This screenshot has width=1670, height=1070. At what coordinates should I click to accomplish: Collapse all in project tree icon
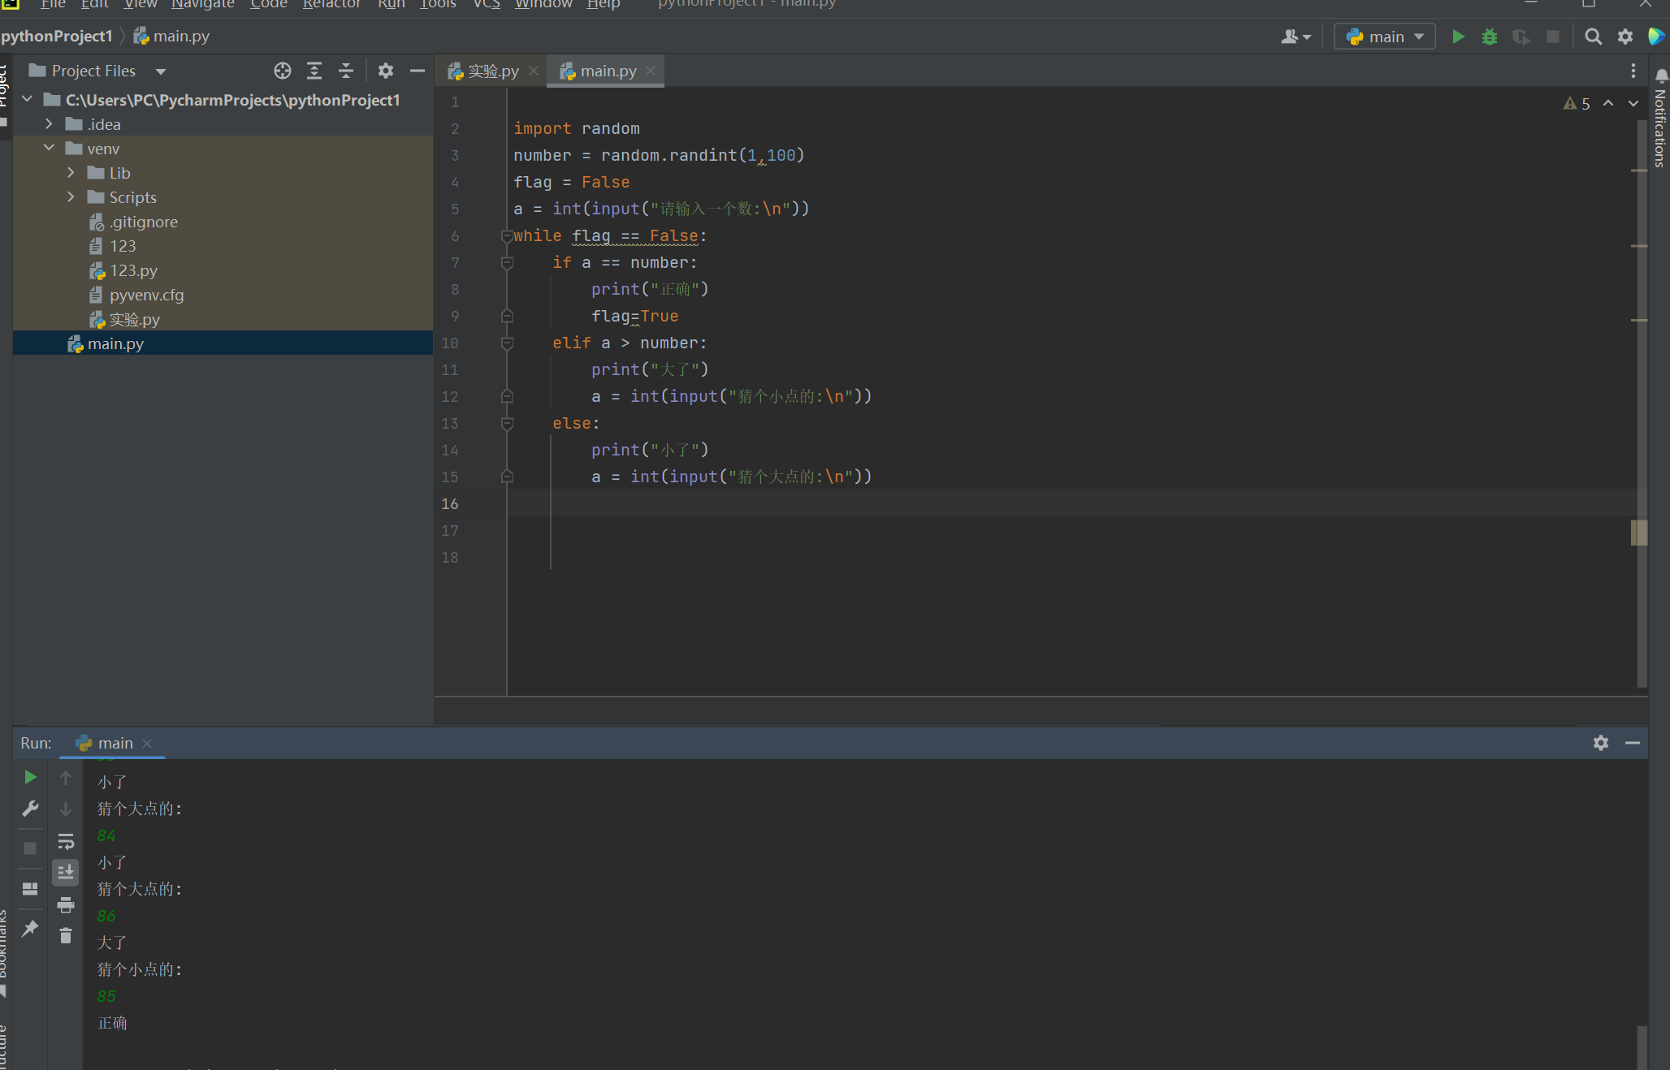(346, 71)
